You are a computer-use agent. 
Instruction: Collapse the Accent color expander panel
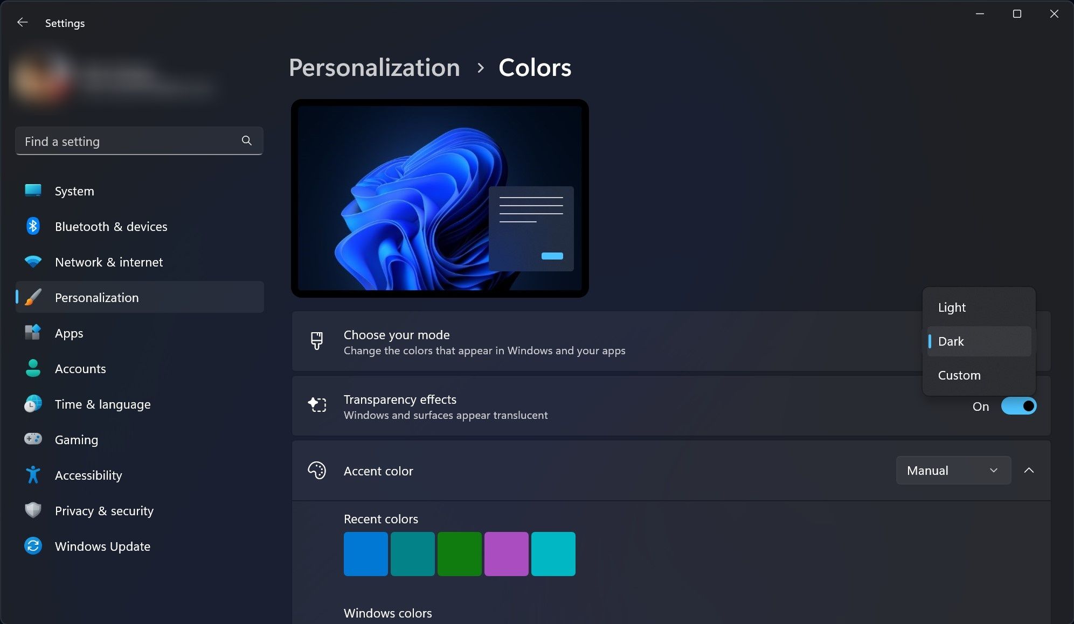[x=1029, y=470]
